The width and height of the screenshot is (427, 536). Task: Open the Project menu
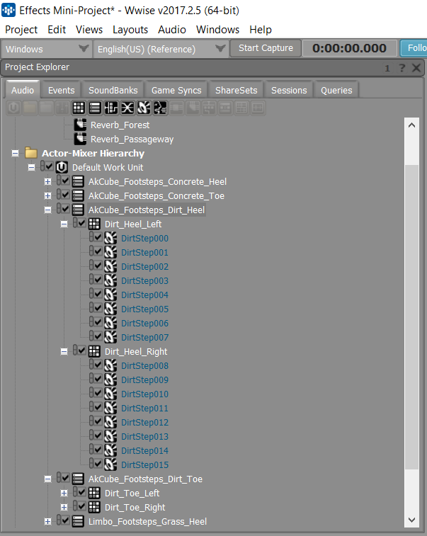click(21, 30)
